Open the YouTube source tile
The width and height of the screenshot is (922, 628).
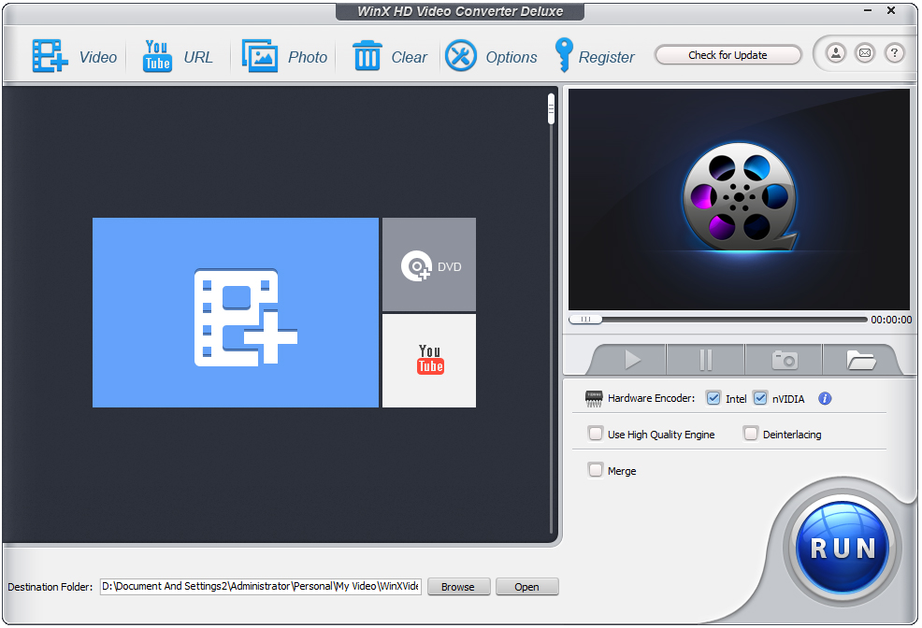pos(428,360)
